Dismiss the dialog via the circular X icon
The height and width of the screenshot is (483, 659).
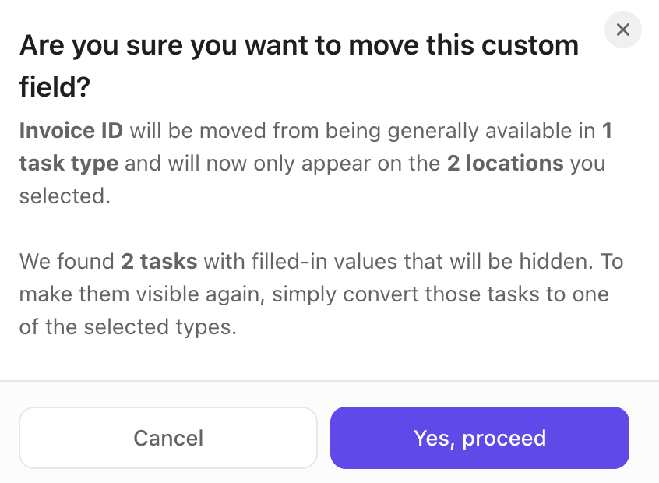(622, 30)
